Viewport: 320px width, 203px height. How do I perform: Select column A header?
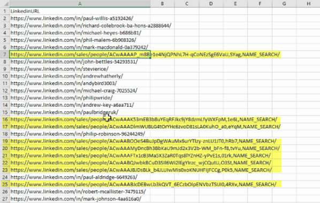tap(80, 3)
